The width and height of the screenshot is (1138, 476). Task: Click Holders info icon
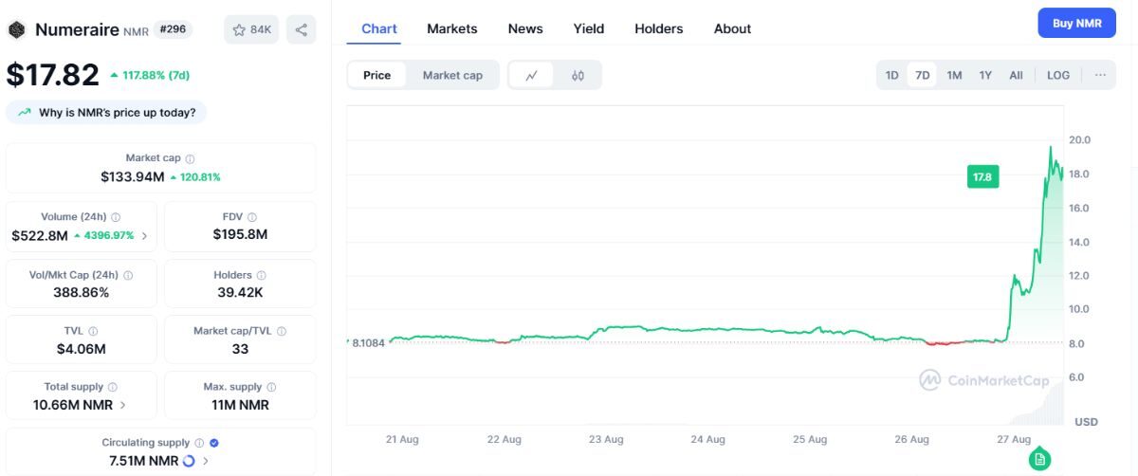pyautogui.click(x=262, y=275)
